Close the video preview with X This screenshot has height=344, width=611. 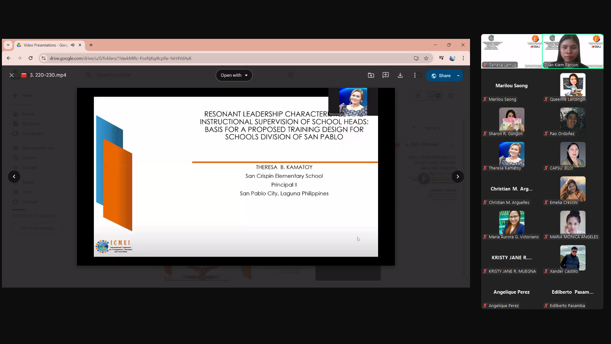pyautogui.click(x=12, y=75)
